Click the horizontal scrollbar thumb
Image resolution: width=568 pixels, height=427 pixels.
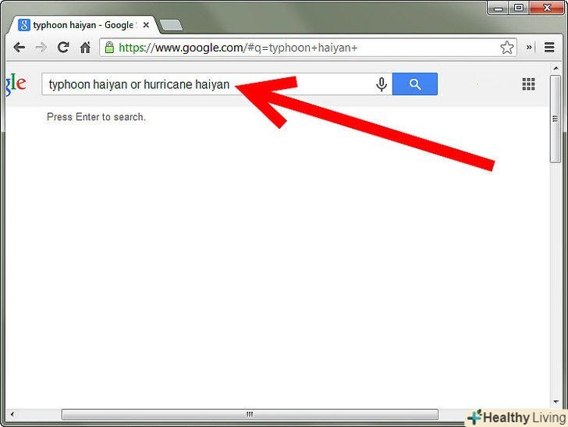(250, 414)
